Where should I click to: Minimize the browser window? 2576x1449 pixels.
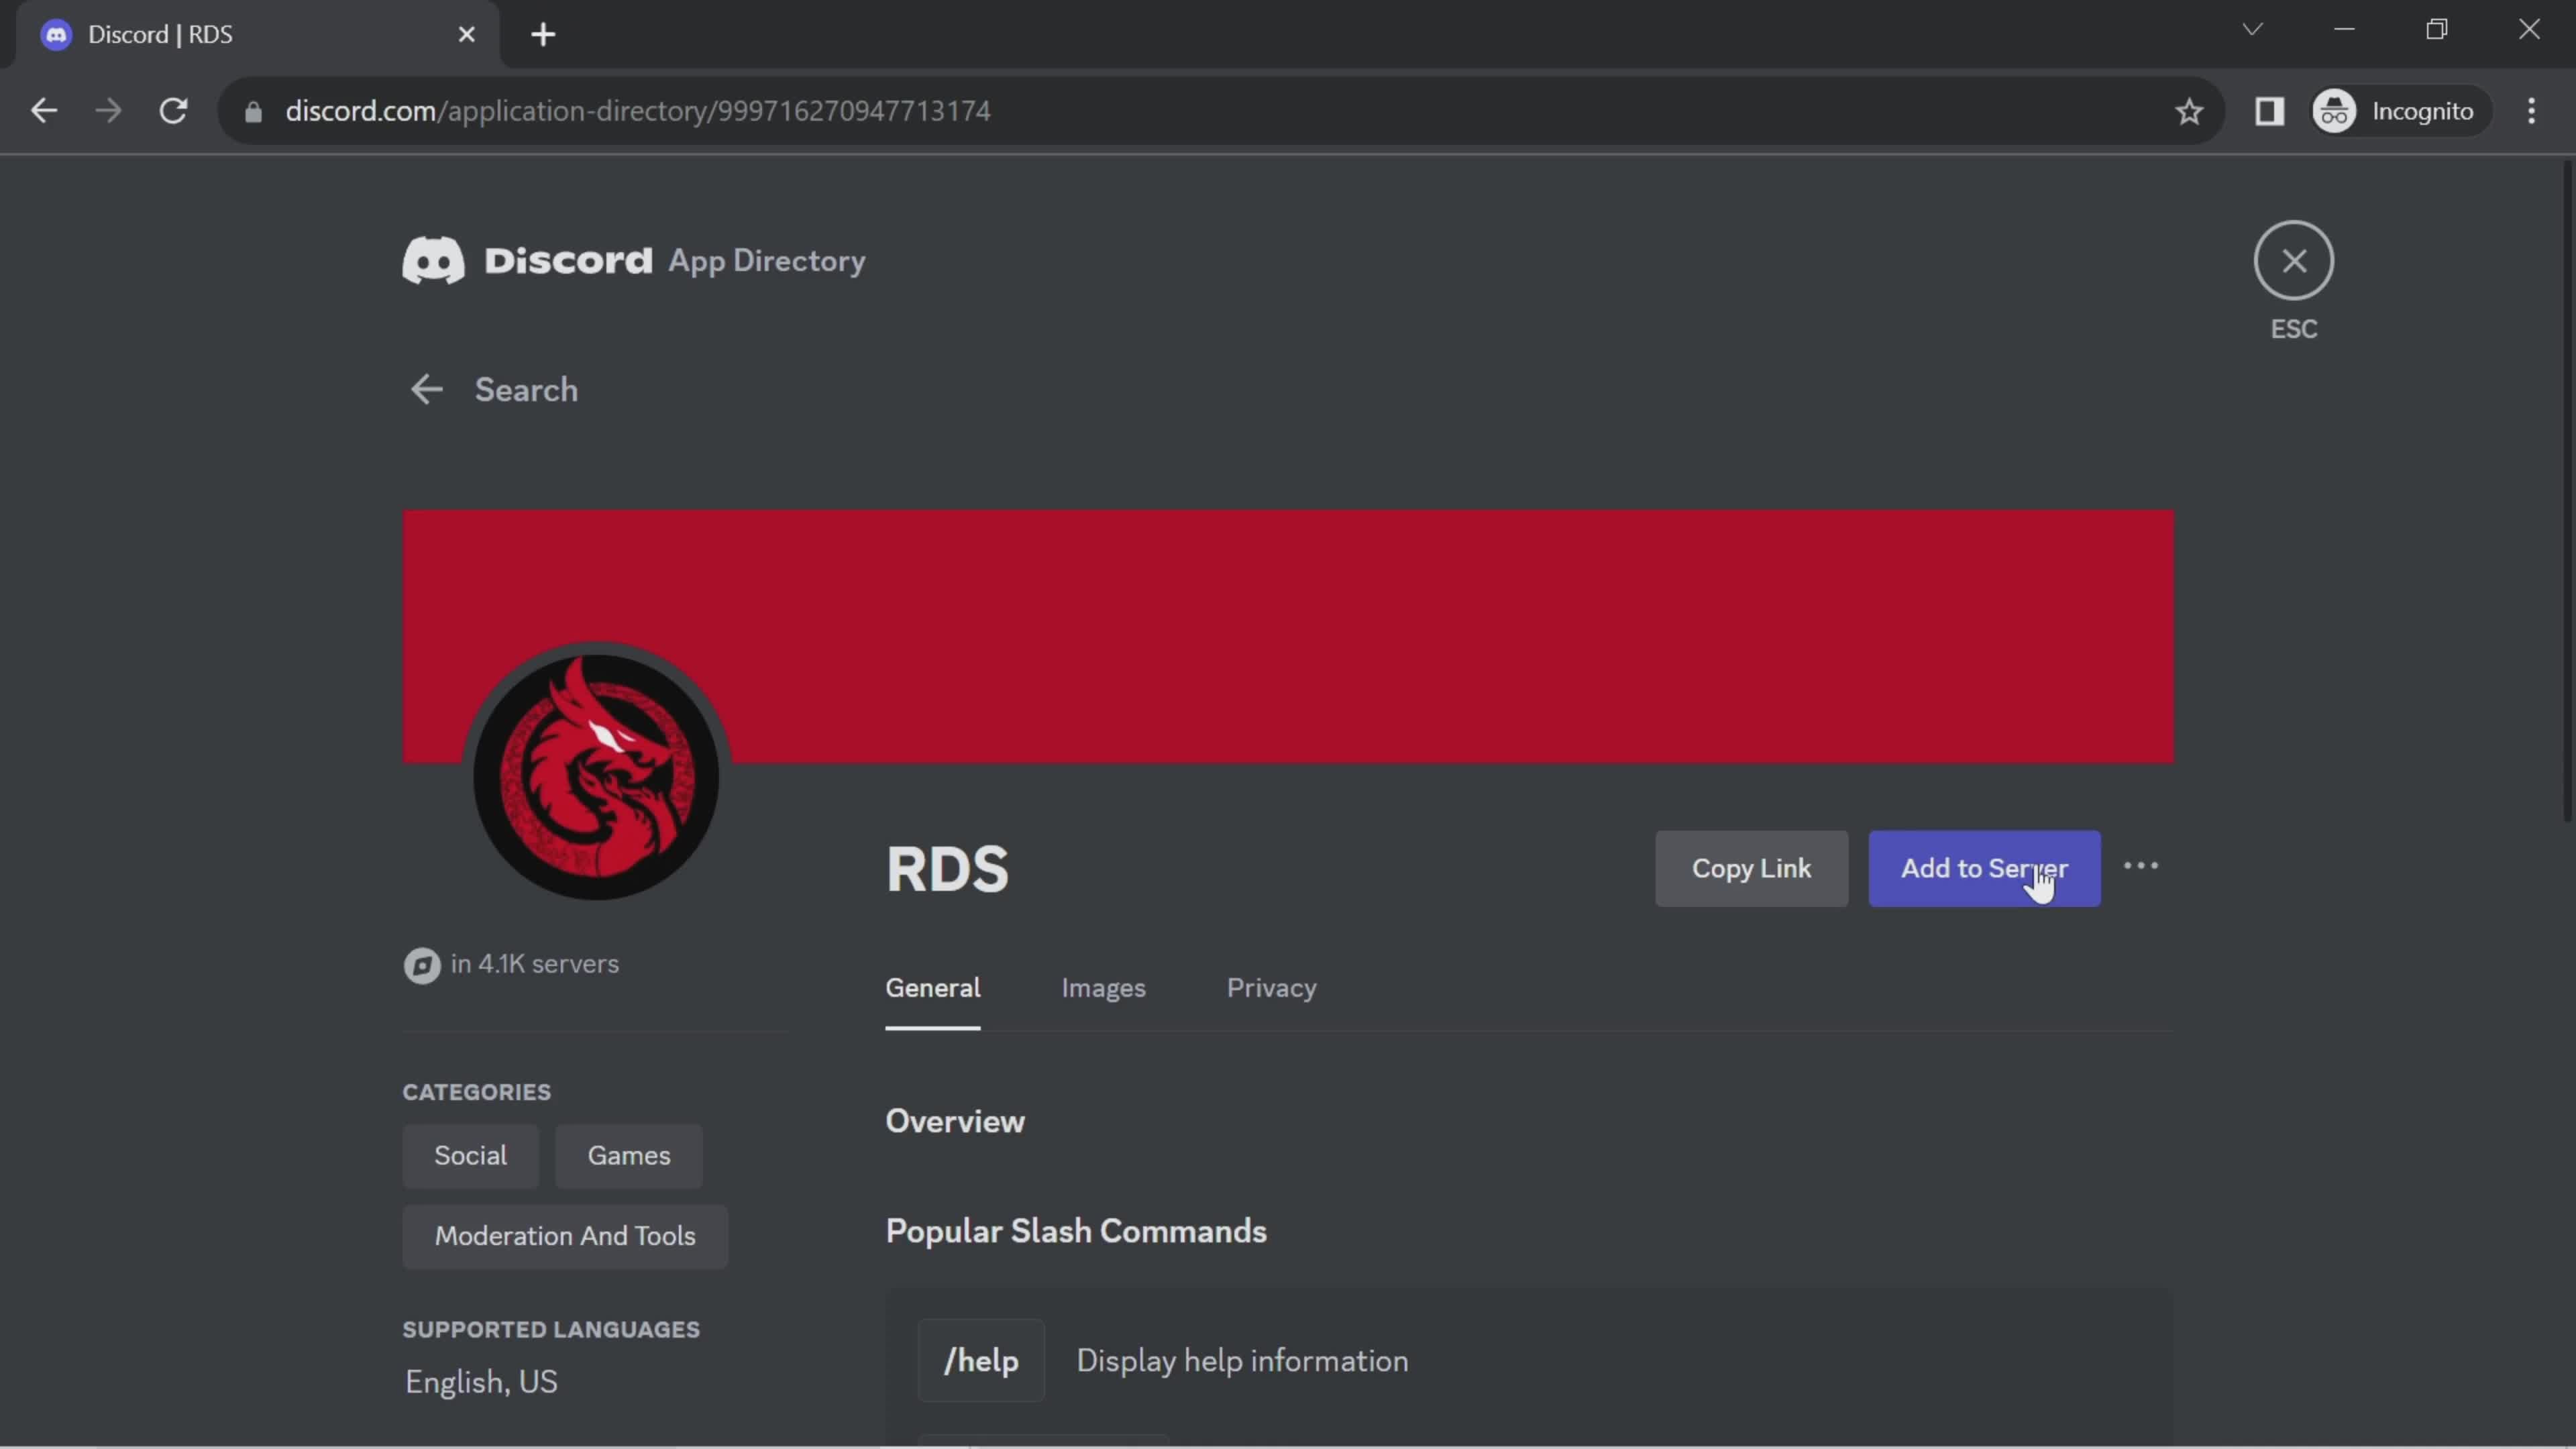coord(2344,29)
